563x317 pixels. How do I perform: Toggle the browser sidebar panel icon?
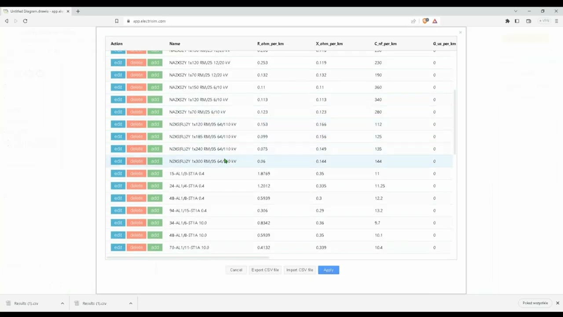tap(517, 21)
